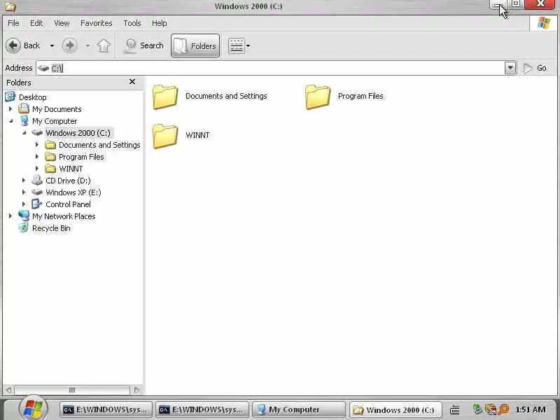This screenshot has height=420, width=560.
Task: Open the Views toolbar button
Action: [237, 45]
